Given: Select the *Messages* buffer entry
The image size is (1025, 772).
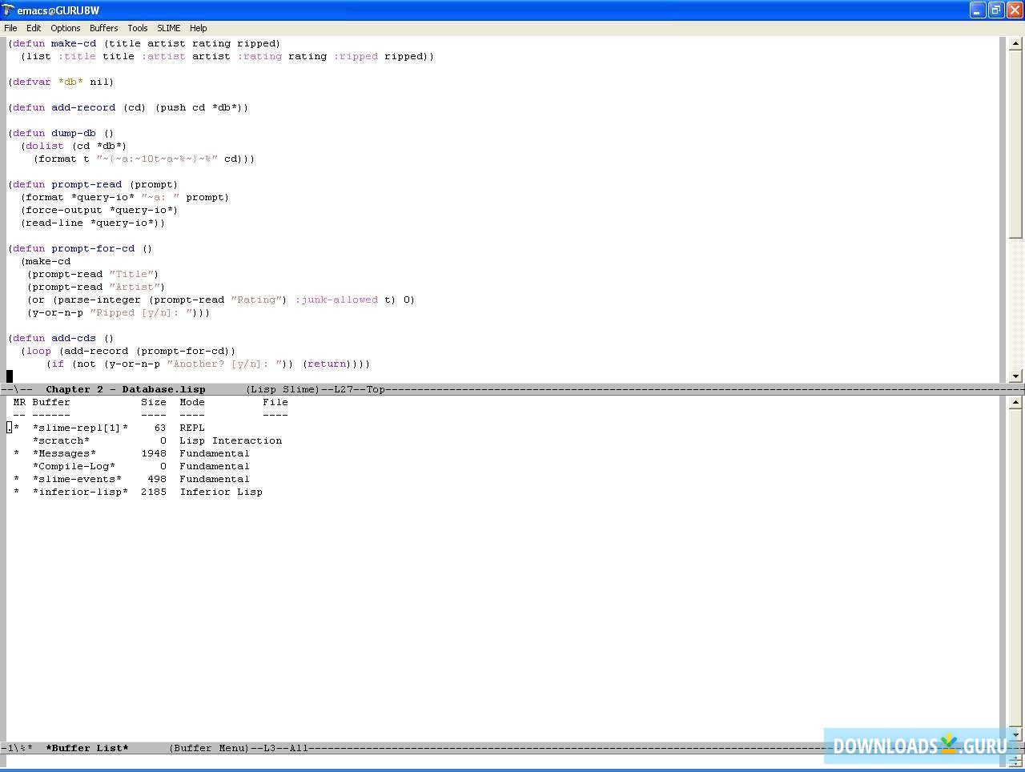Looking at the screenshot, I should click(x=64, y=452).
